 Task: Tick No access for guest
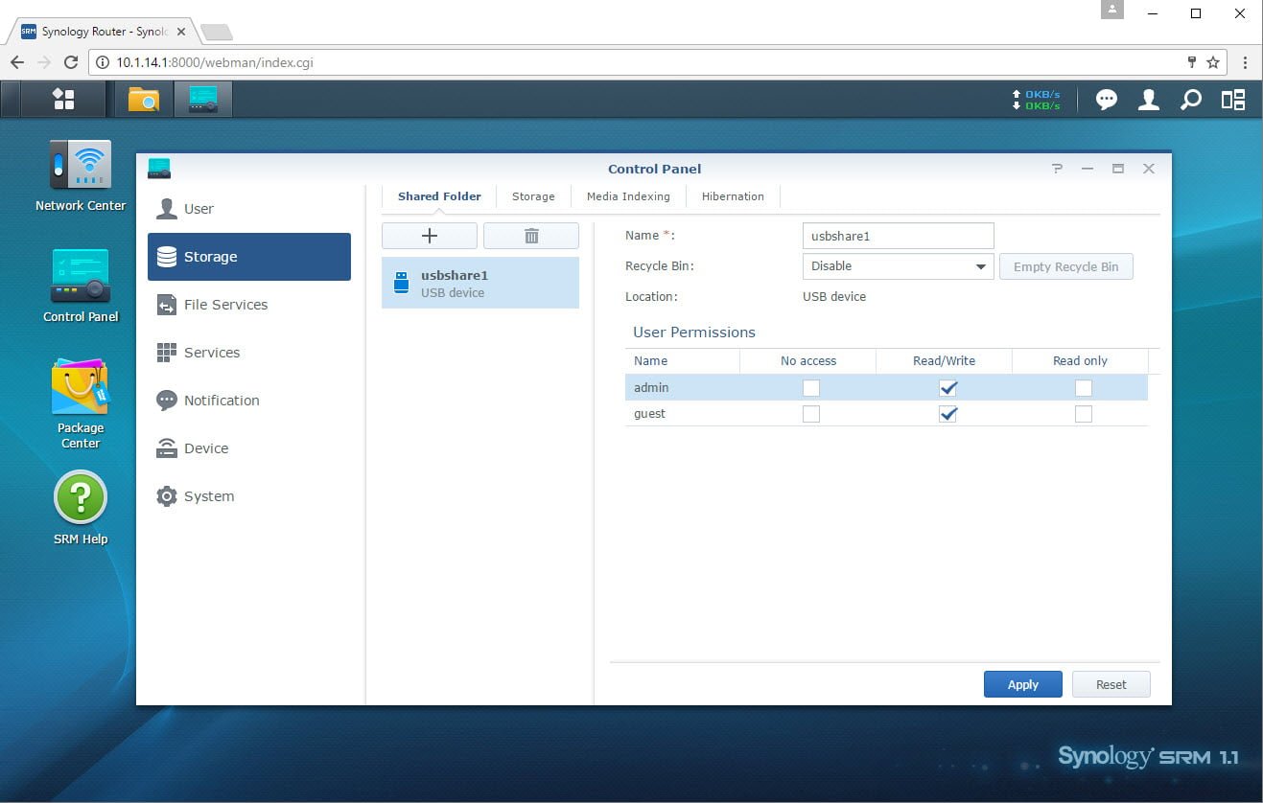tap(811, 414)
